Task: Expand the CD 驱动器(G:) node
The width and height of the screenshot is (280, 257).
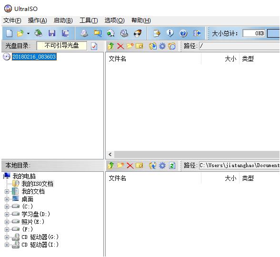Action: (7, 237)
